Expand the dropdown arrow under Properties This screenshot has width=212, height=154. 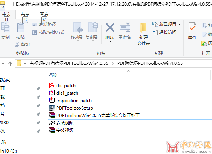193,41
